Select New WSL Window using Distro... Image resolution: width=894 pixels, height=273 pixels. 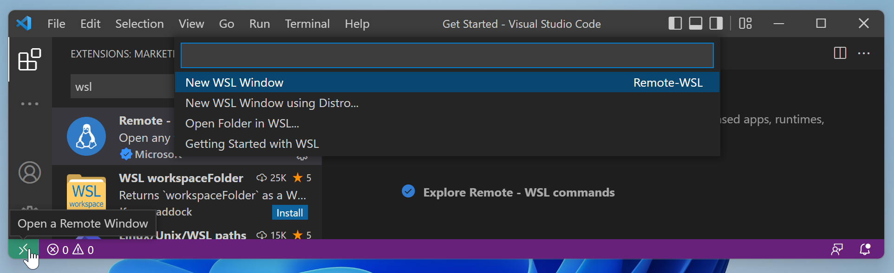[272, 103]
